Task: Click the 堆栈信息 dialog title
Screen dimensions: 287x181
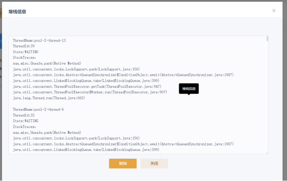Action: (x=17, y=11)
